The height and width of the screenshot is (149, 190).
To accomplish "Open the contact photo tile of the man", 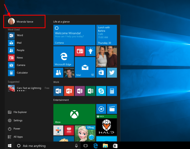I will pyautogui.click(x=69, y=73).
